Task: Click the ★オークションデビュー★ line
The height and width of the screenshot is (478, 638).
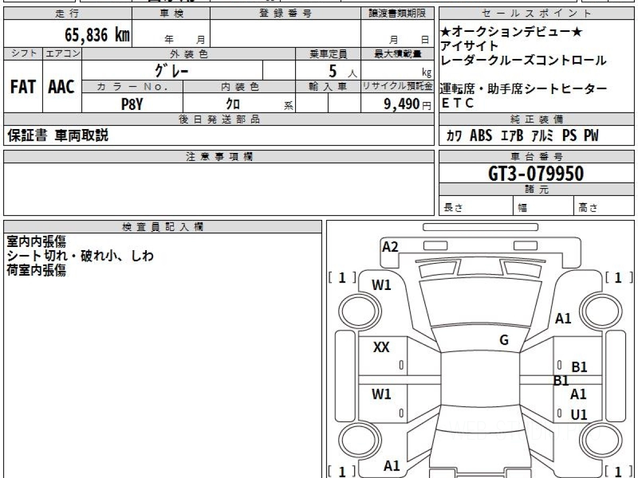Action: (511, 32)
